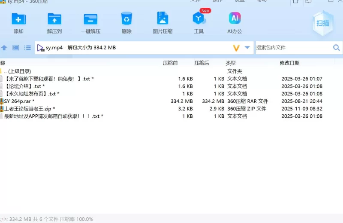This screenshot has width=343, height=223.
Task: Switch to the list view icon
Action: coord(27,48)
